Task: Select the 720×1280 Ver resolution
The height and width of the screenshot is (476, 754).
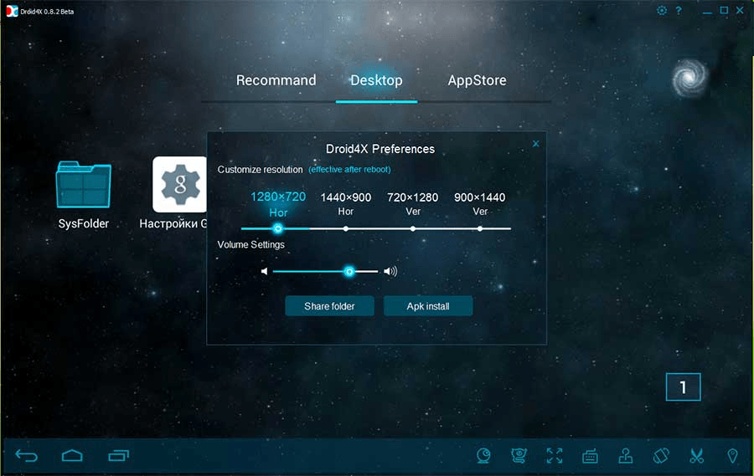Action: [x=412, y=203]
